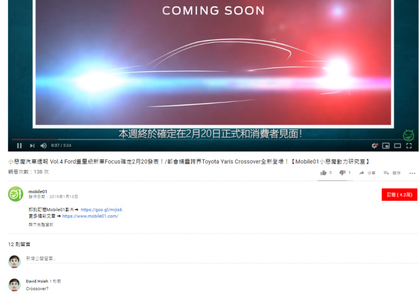The image size is (419, 295).
Task: Open the more actions ellipsis menu
Action: (412, 173)
